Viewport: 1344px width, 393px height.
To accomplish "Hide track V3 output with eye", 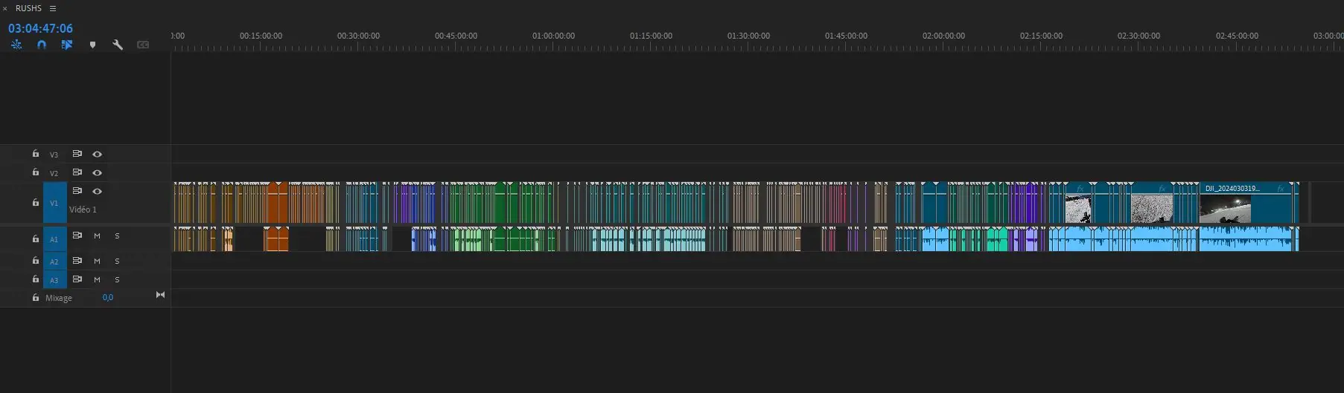I will (97, 154).
